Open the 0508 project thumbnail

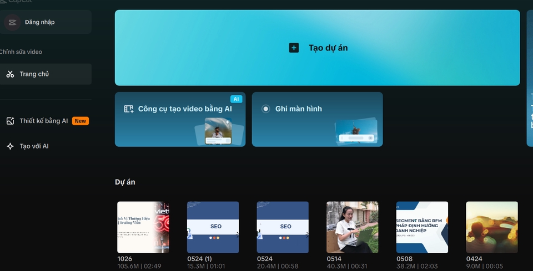pos(422,227)
